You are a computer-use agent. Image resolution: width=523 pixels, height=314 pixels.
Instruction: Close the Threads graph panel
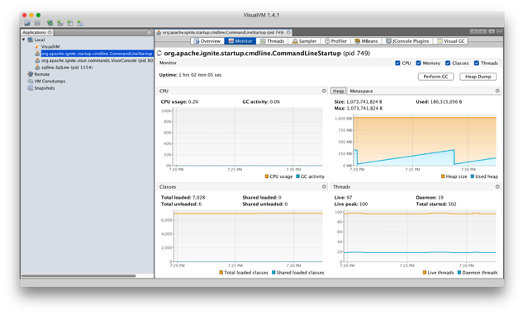(x=497, y=186)
